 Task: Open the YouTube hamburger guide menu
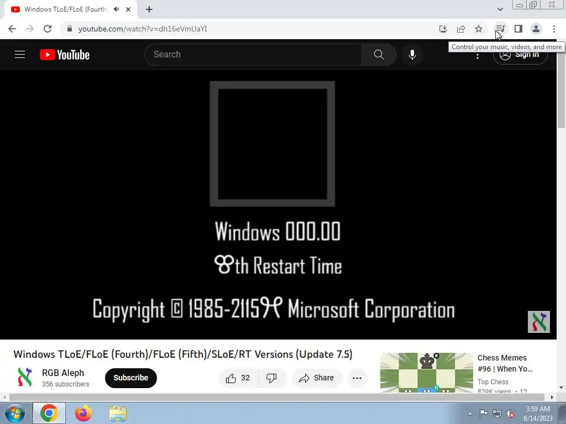(20, 55)
